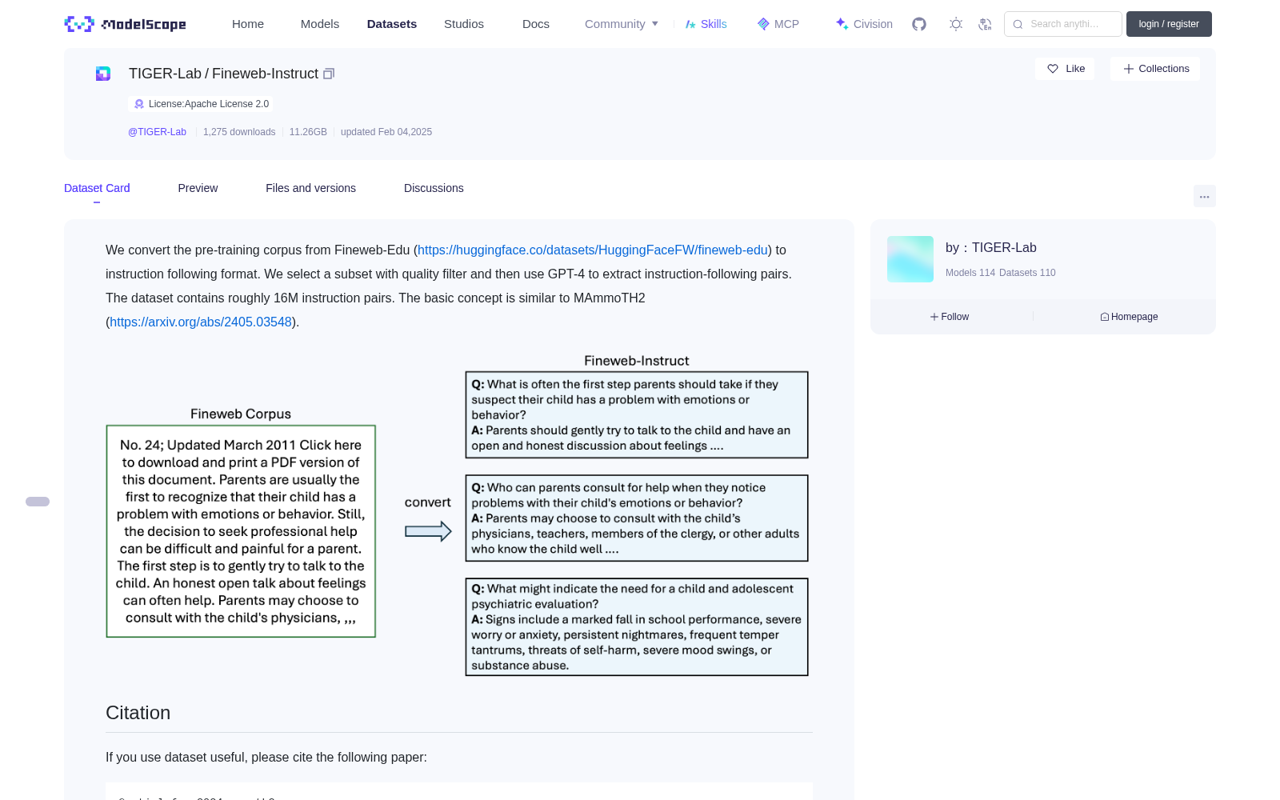Open Studios in navigation bar
This screenshot has height=800, width=1280.
click(464, 24)
